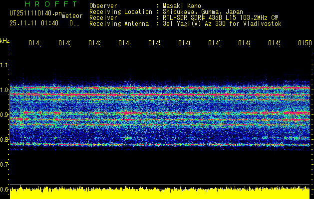The height and width of the screenshot is (199, 314).
Task: Click the 0.7 kHz axis tick
Action: pos(4,164)
